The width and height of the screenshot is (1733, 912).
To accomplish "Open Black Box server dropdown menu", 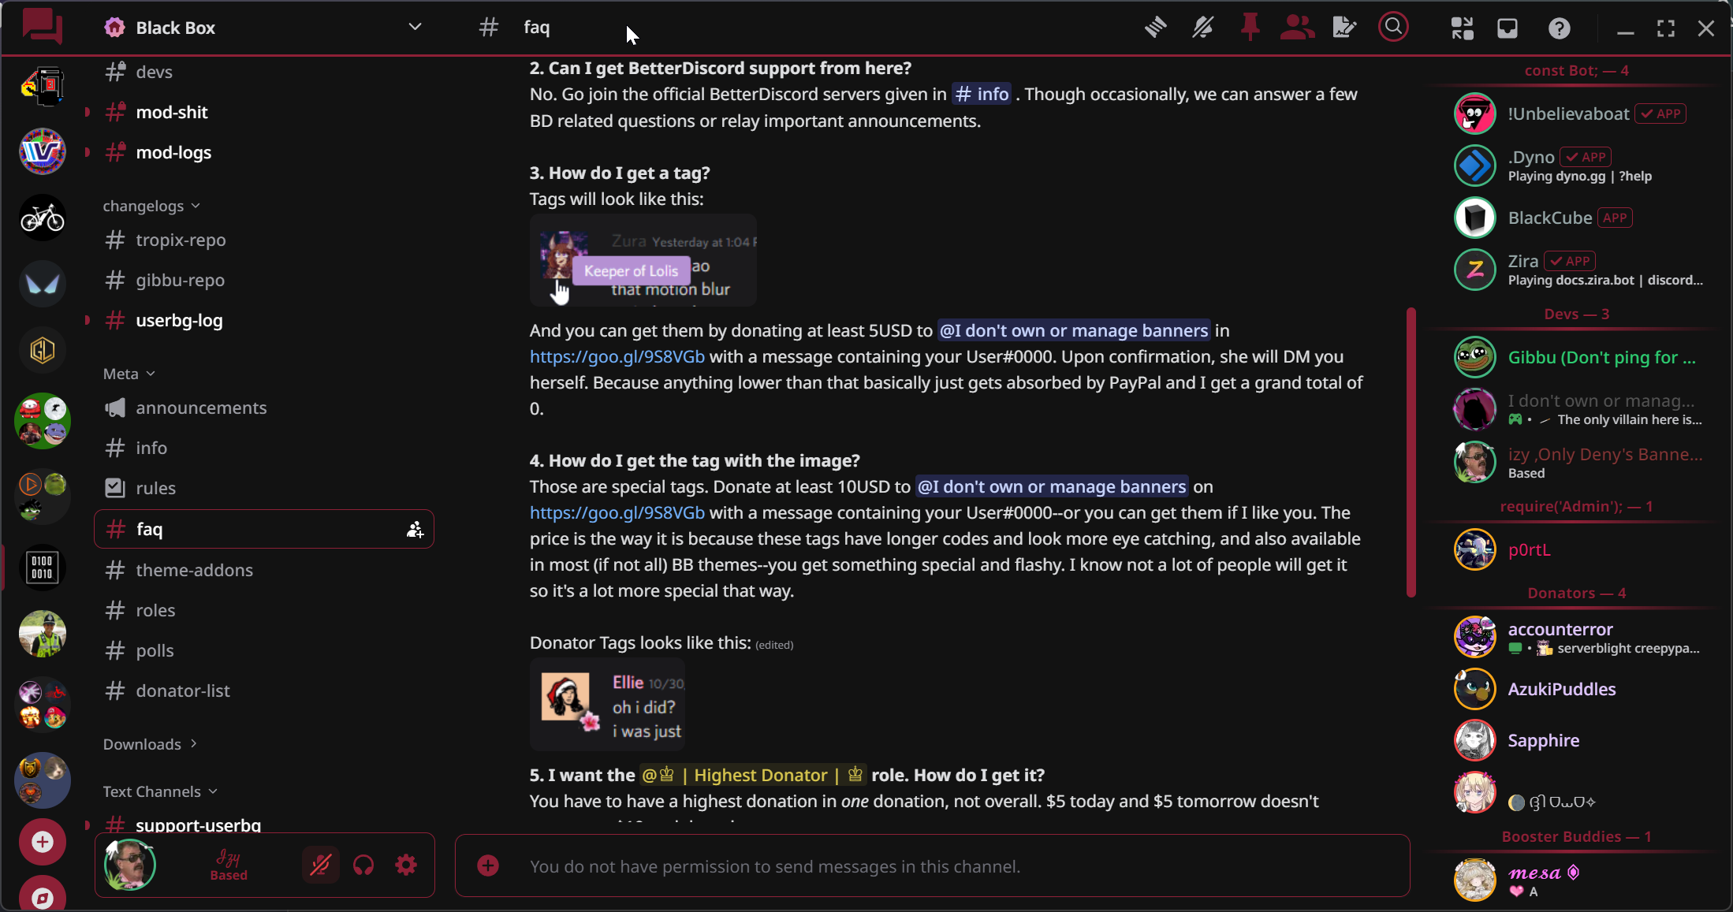I will 415,28.
